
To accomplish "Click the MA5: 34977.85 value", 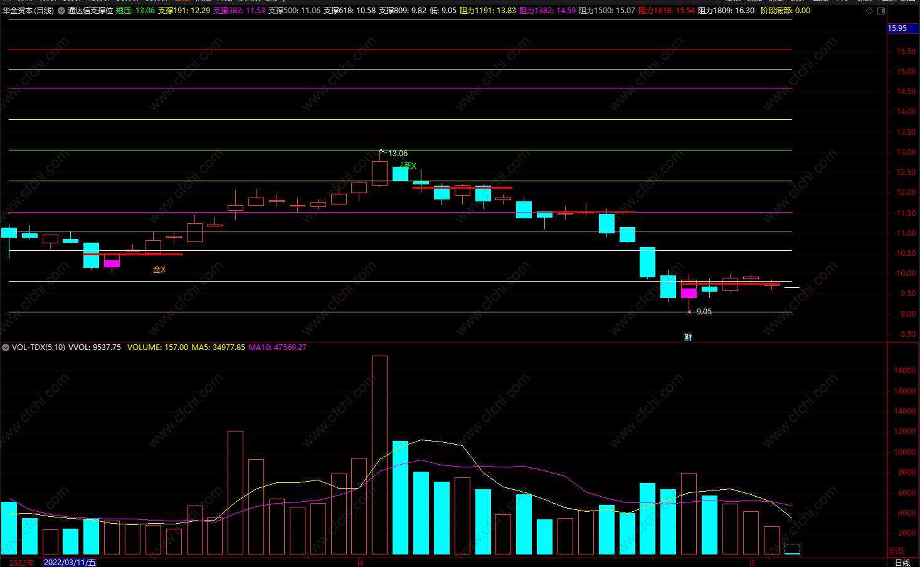I will coord(218,347).
